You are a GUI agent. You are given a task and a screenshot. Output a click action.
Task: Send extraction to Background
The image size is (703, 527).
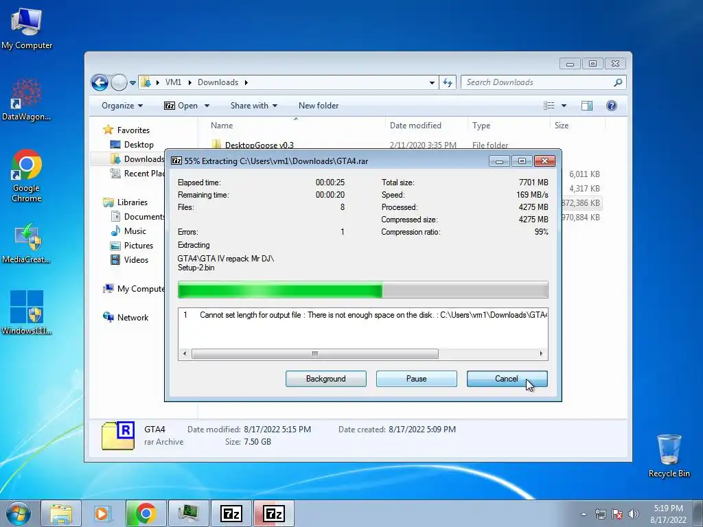click(326, 379)
